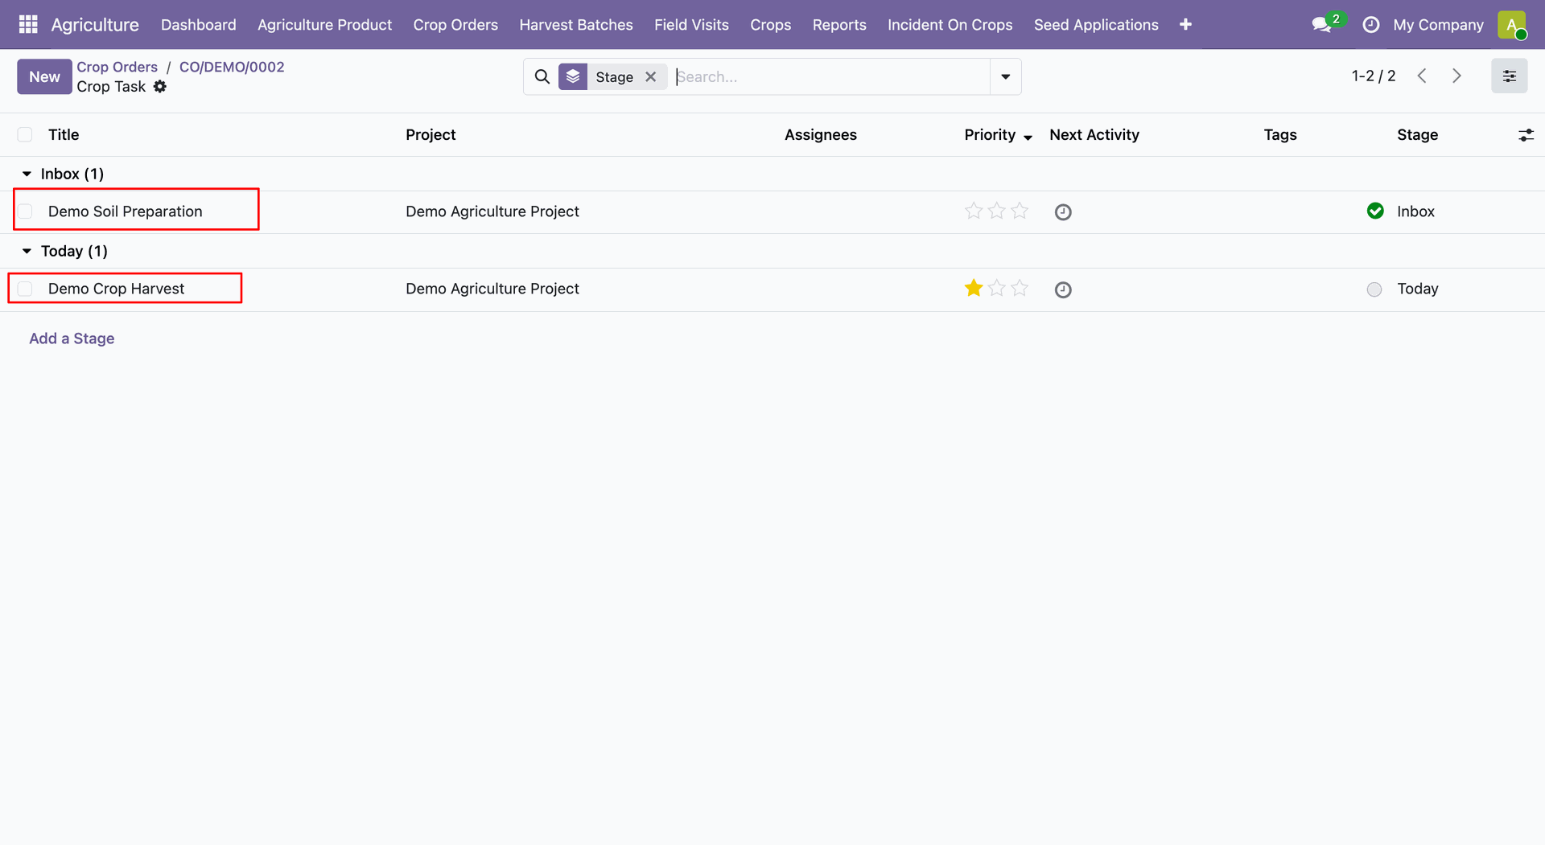
Task: Open the user avatar menu
Action: [1512, 25]
